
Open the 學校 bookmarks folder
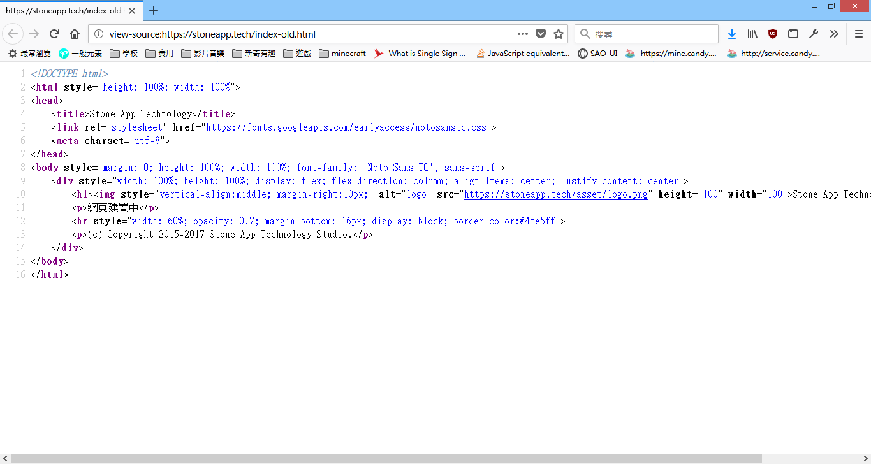pos(124,54)
